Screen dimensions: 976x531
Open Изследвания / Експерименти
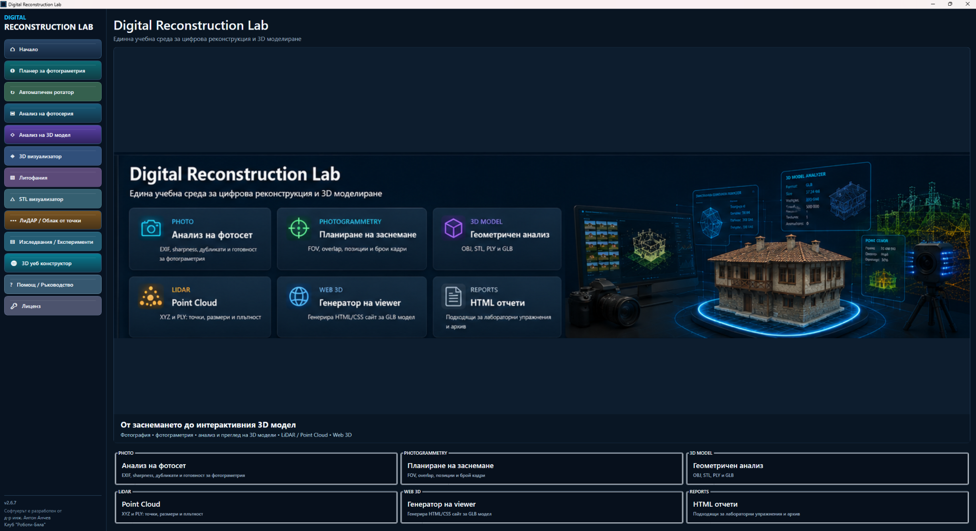tap(53, 242)
